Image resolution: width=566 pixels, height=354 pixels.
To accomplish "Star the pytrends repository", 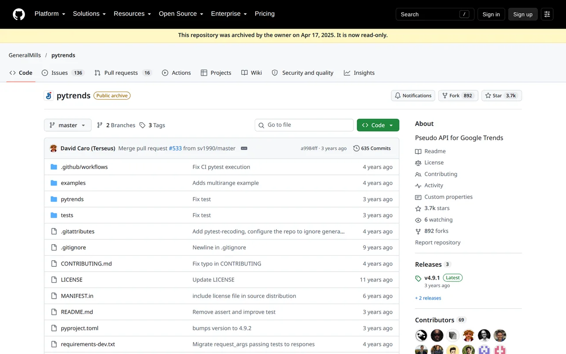I will [501, 96].
